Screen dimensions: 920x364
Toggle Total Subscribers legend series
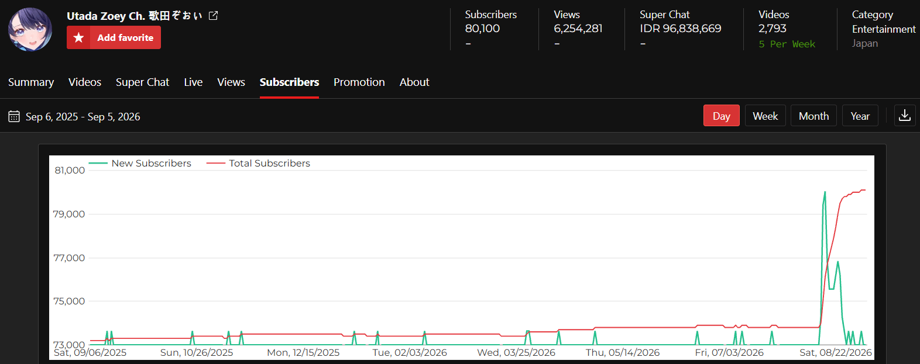(x=258, y=163)
